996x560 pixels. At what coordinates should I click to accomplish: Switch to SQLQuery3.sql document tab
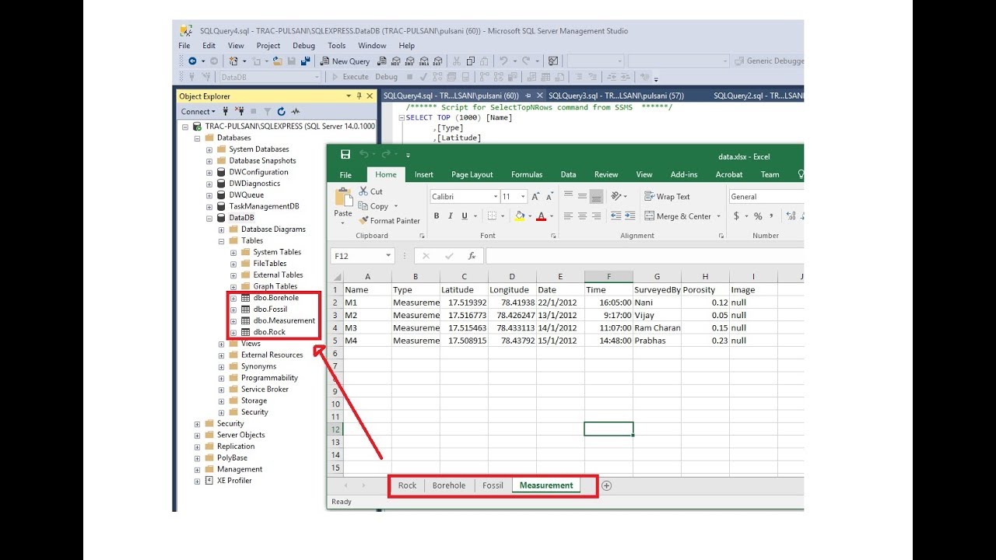coord(616,96)
